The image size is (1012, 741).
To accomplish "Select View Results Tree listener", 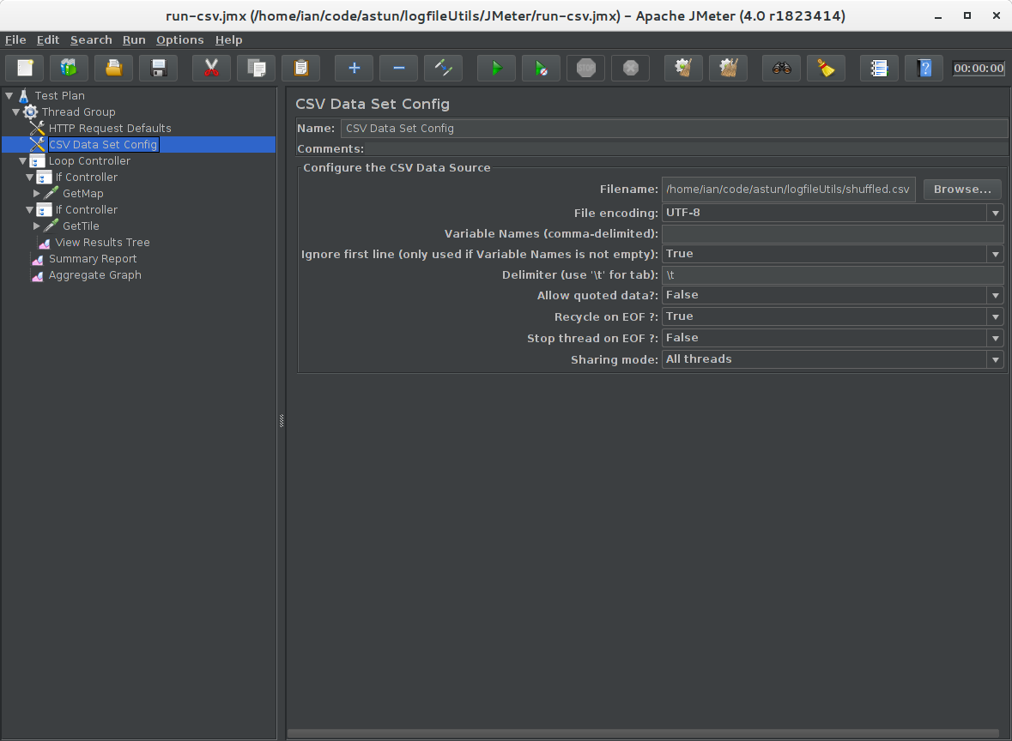I will coord(102,243).
